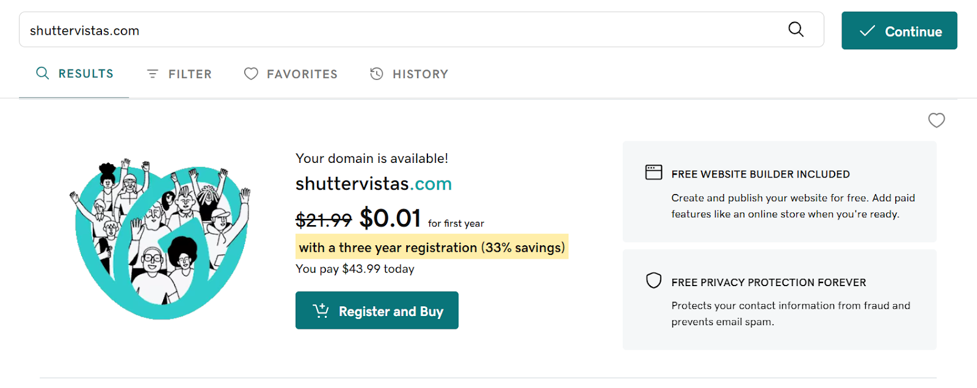Click the filter lines icon

pyautogui.click(x=153, y=74)
